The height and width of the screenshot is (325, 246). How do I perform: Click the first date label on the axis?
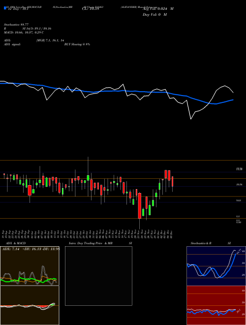pos(3,234)
